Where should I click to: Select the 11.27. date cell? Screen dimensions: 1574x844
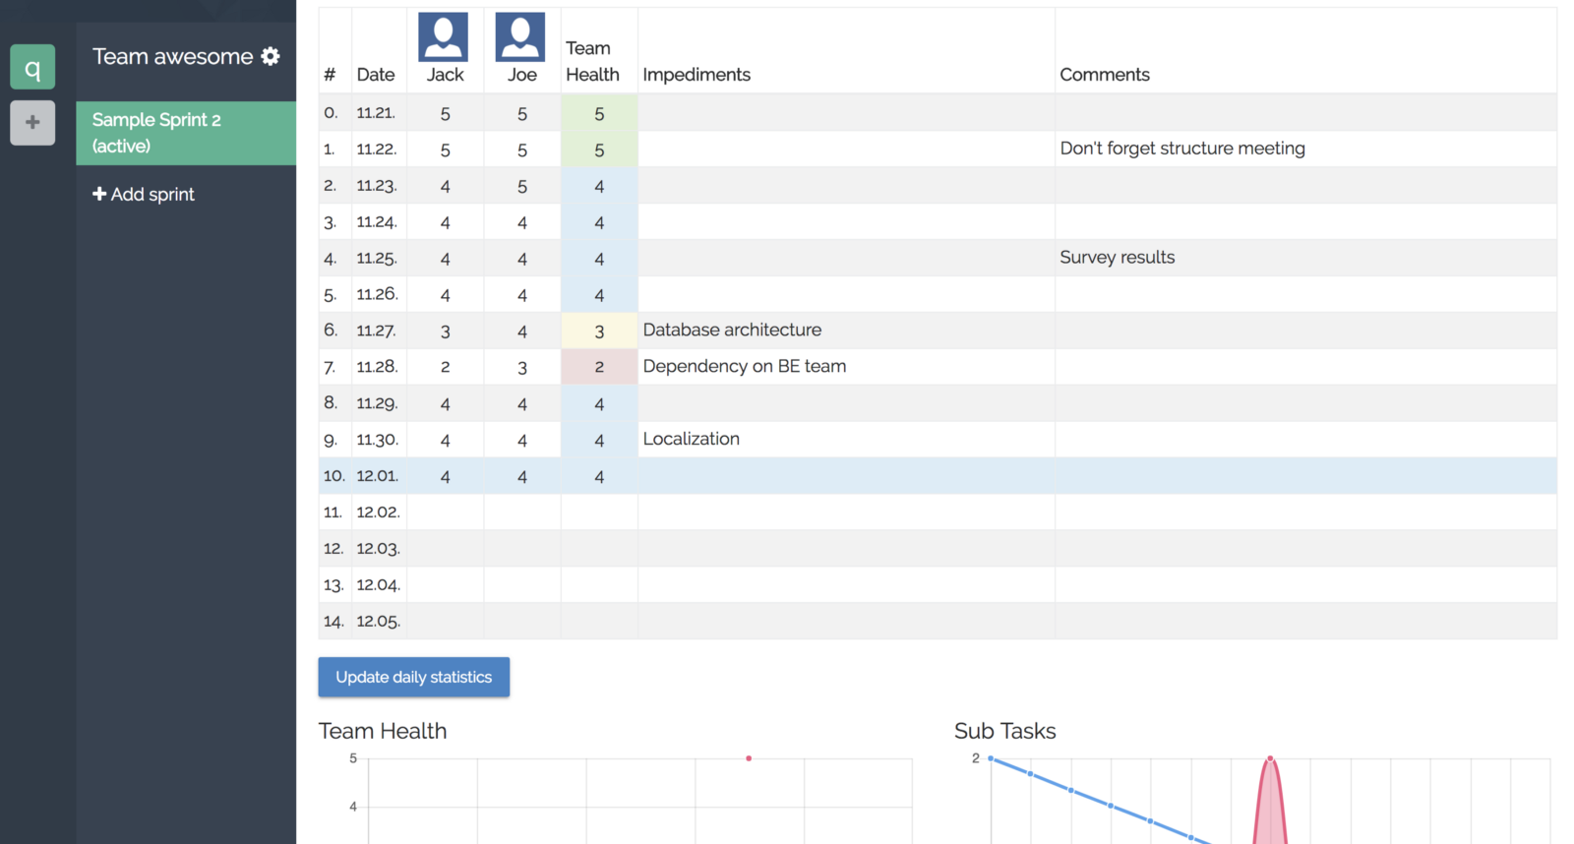click(379, 331)
